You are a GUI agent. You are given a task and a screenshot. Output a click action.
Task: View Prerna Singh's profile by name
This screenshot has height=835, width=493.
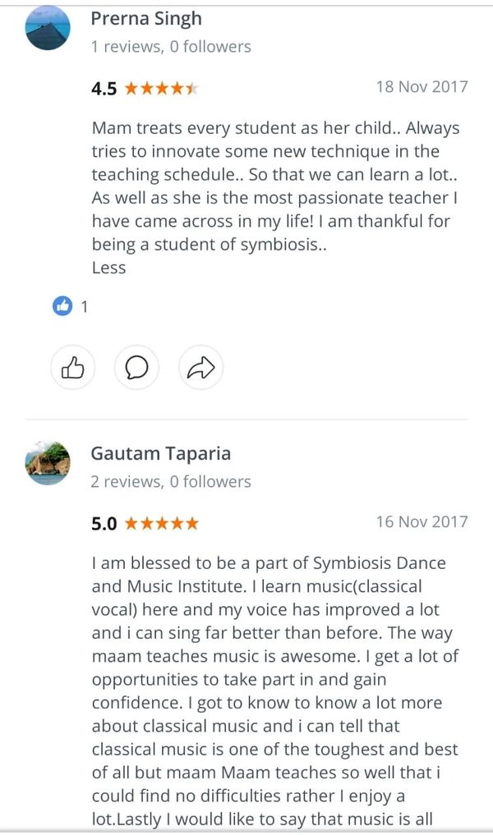coord(145,19)
